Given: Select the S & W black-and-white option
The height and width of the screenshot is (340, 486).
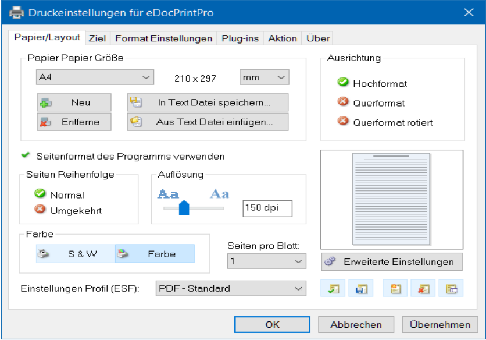Looking at the screenshot, I should tap(76, 254).
